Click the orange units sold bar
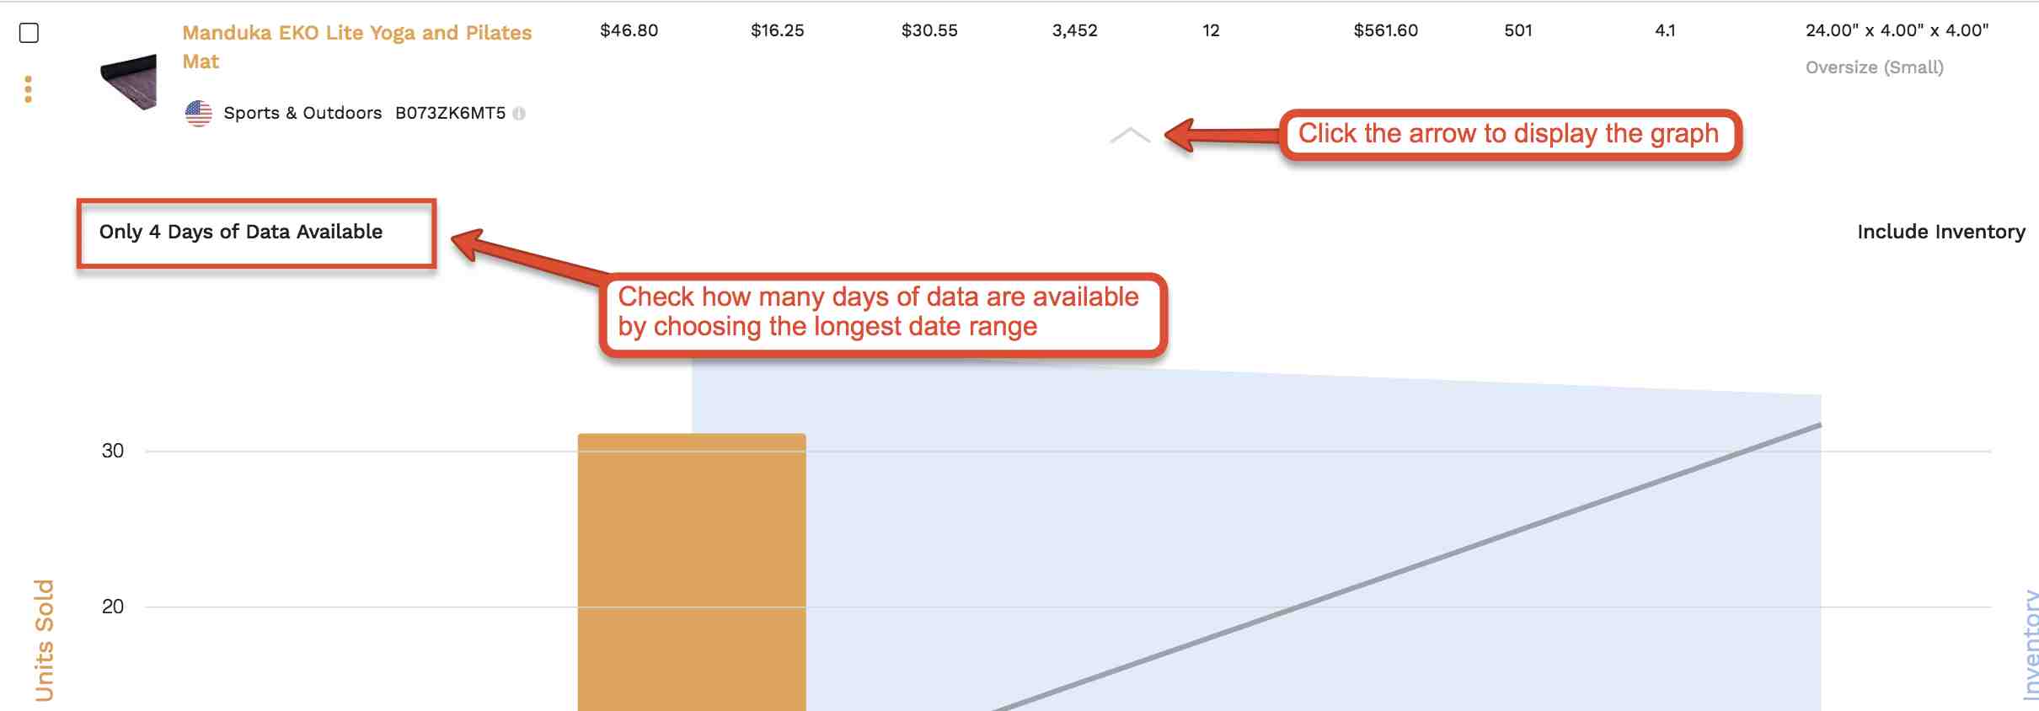This screenshot has width=2039, height=711. click(x=692, y=572)
